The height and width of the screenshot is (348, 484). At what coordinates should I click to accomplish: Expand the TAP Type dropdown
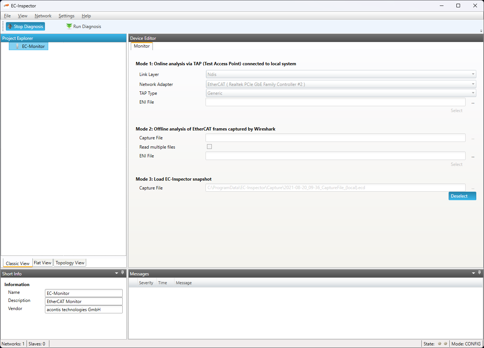(473, 93)
